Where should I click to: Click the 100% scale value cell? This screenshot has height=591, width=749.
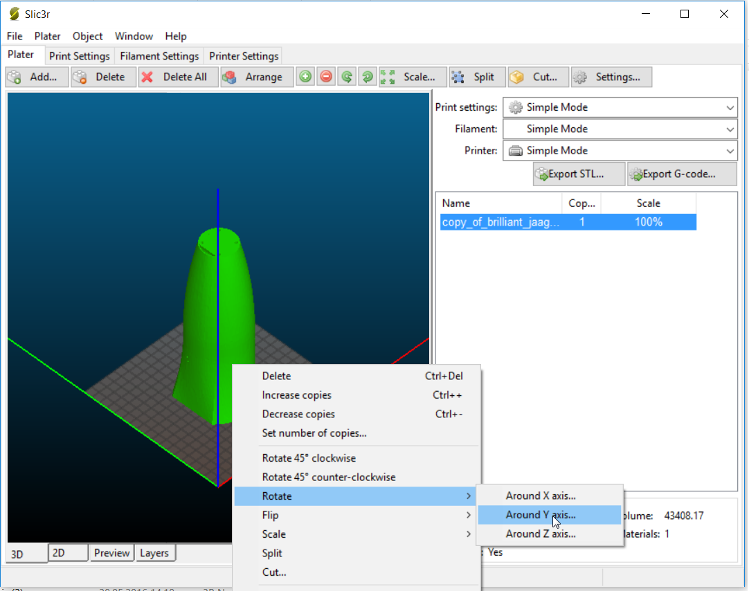coord(648,222)
